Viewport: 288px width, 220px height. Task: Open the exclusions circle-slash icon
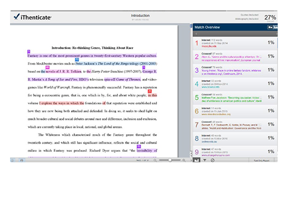click(212, 160)
